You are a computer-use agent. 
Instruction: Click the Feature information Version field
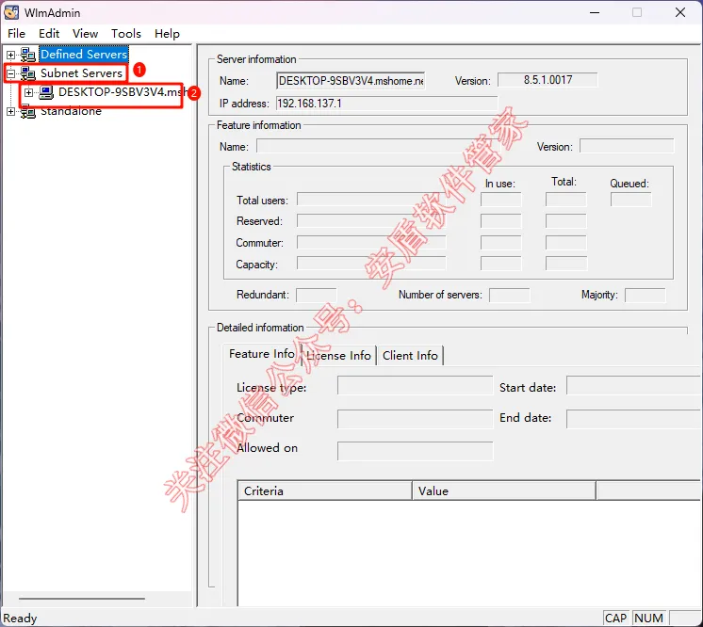(x=627, y=146)
